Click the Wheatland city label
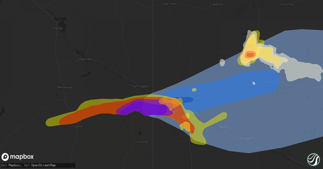The image size is (323, 169). (65, 87)
